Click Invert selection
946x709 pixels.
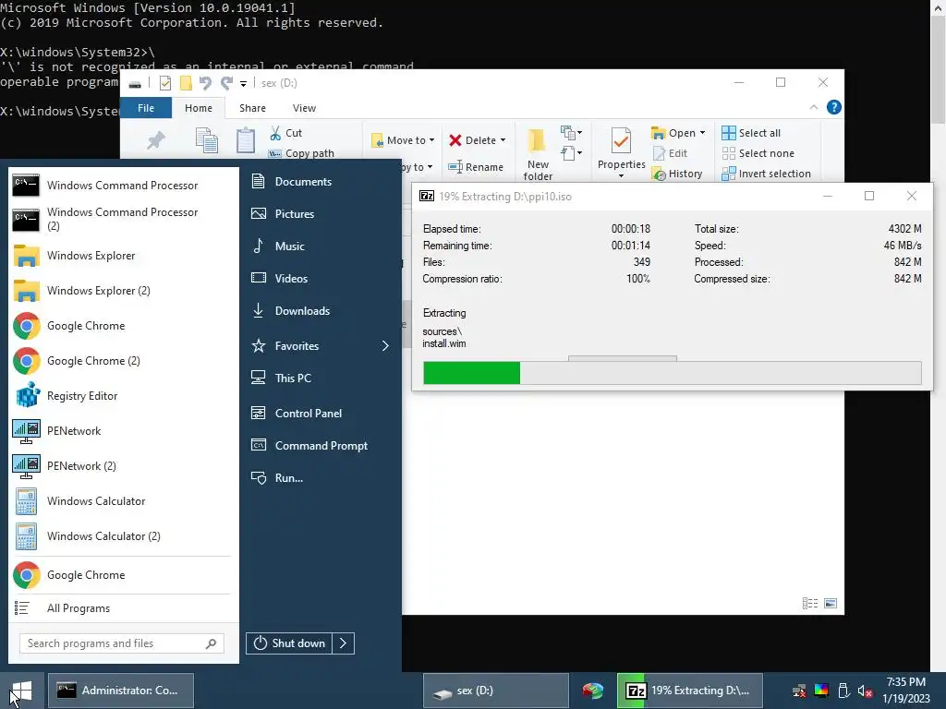[x=767, y=174]
